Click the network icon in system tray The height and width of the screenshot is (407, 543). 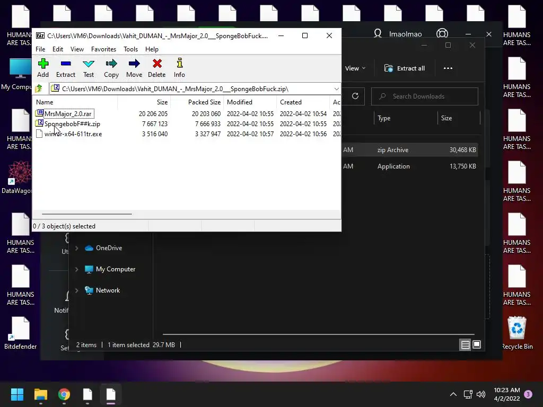point(468,394)
